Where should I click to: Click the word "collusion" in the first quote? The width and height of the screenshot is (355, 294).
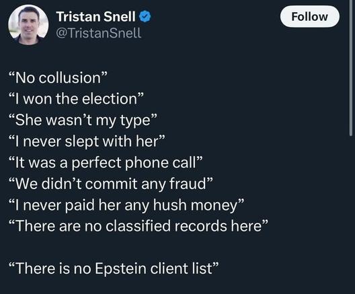tap(70, 78)
